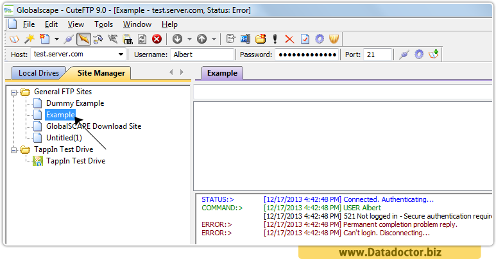
Task: Click the '521 Not logged in' log line
Action: [377, 216]
